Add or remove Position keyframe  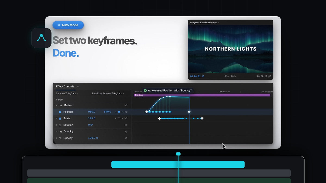pyautogui.click(x=119, y=112)
